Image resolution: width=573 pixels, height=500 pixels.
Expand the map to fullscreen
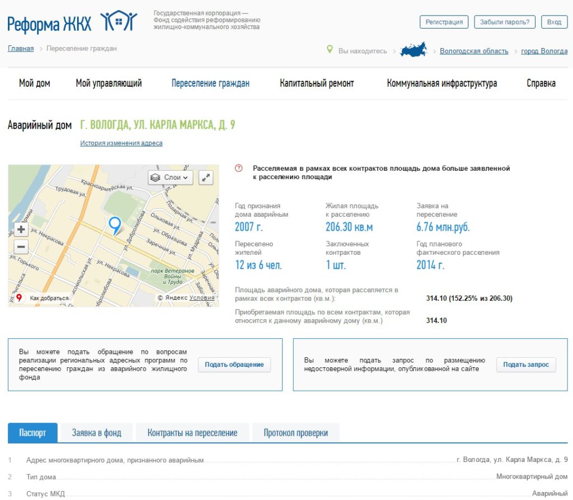[206, 177]
